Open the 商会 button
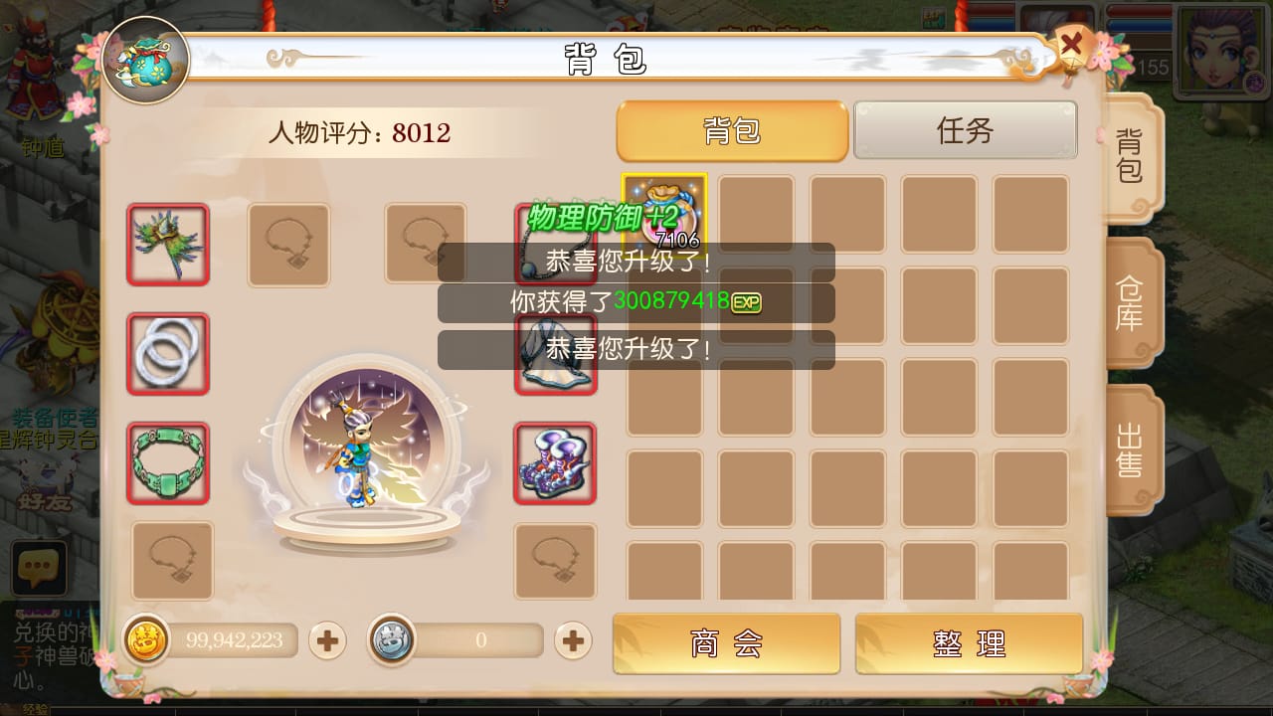This screenshot has width=1273, height=716. [x=727, y=643]
